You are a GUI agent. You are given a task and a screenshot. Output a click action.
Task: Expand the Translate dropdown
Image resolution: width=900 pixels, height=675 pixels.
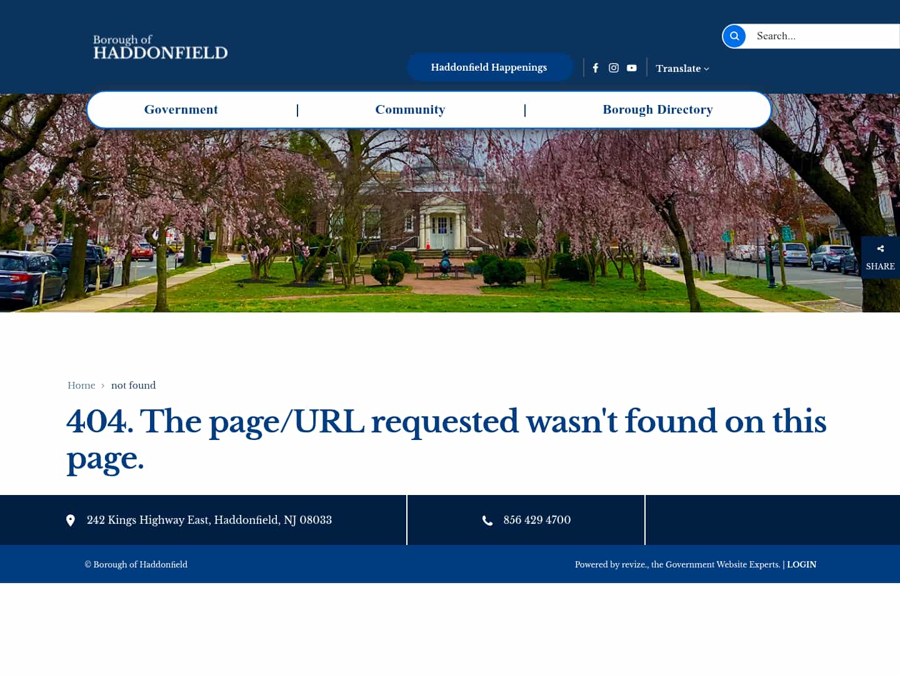pos(682,69)
